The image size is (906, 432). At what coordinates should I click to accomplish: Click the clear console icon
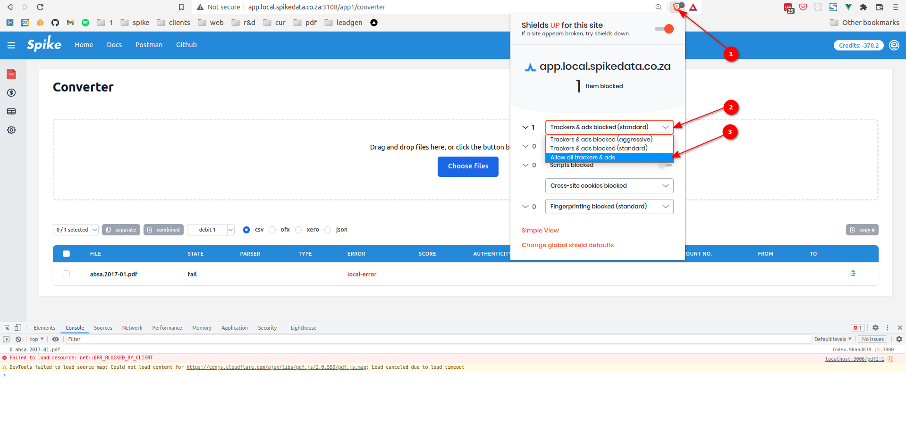[18, 339]
